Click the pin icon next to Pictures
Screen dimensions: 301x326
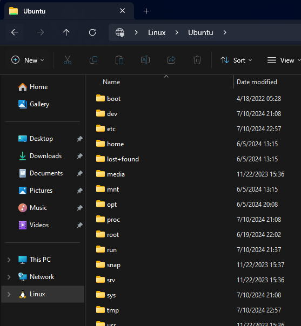(80, 191)
